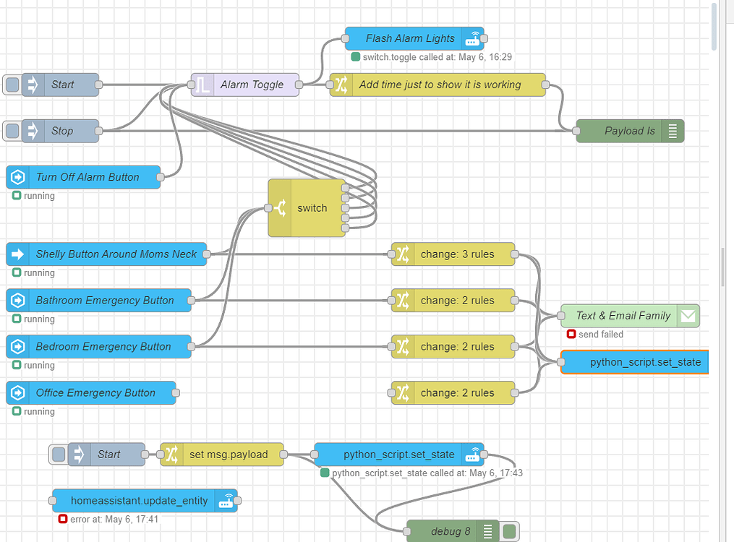Select the Flash Alarm Lights node

click(x=414, y=38)
